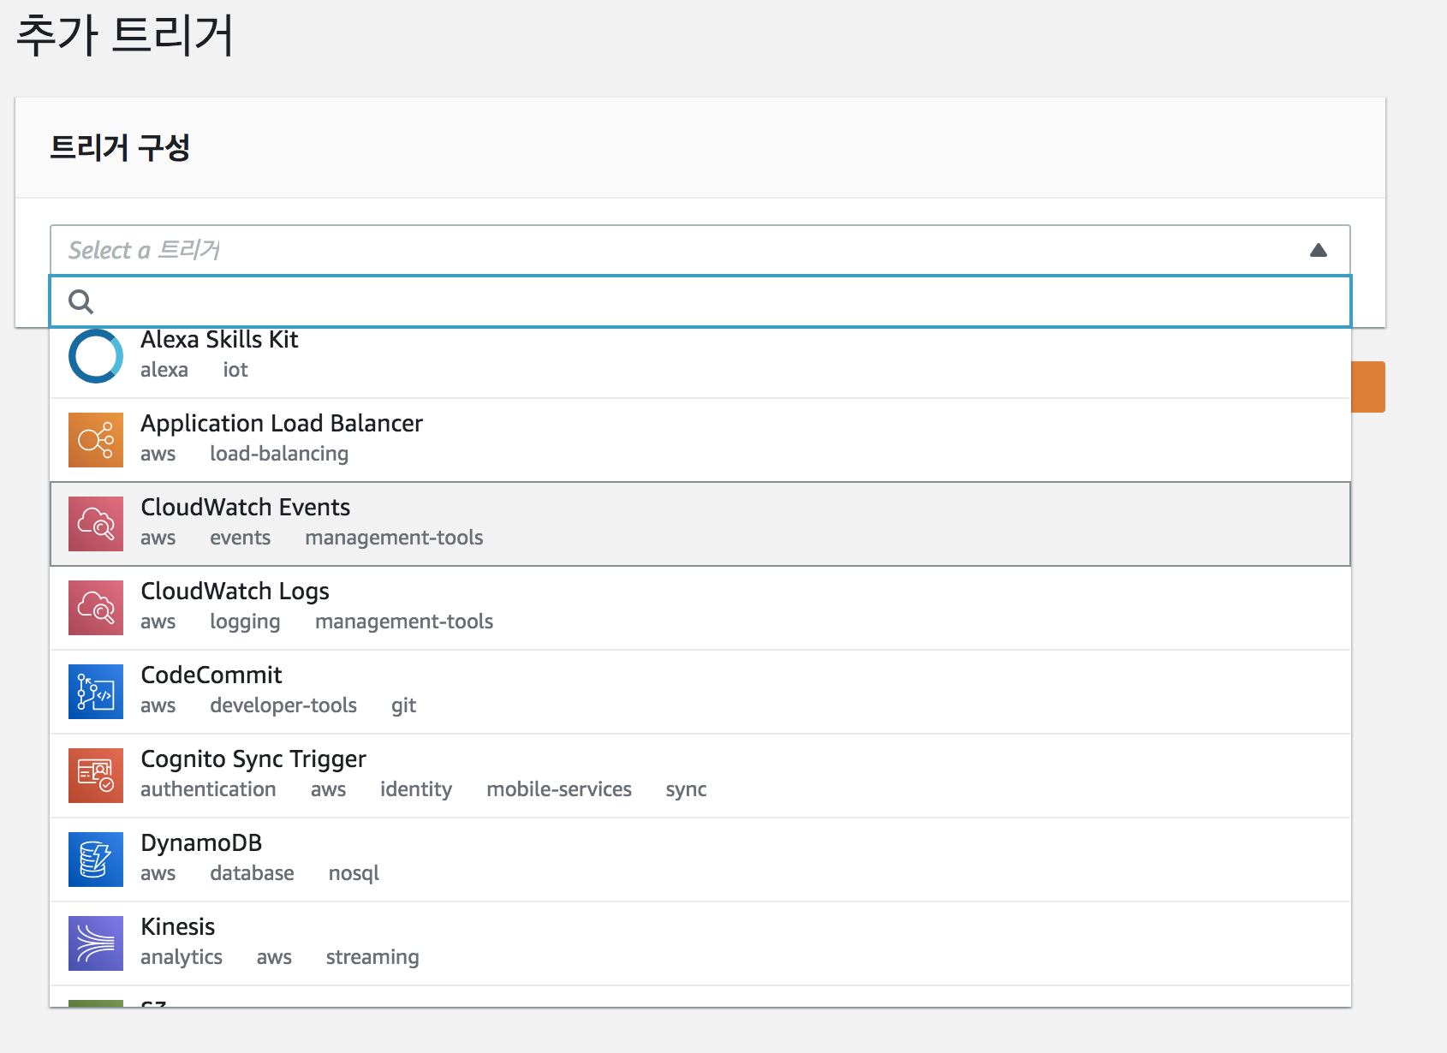Click the 'alexa' tag text
The width and height of the screenshot is (1447, 1053).
pos(164,370)
